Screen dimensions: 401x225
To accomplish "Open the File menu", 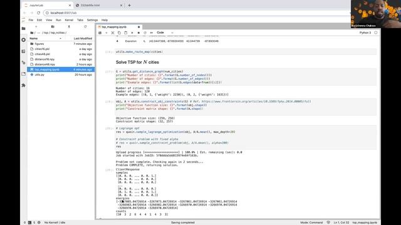I will pos(31,20).
